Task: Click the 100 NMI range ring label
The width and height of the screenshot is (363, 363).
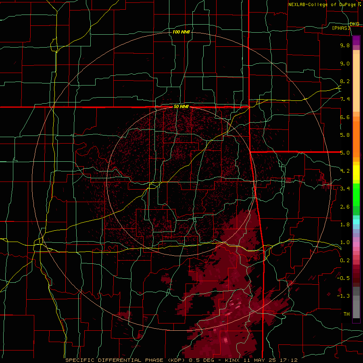Action: point(181,32)
